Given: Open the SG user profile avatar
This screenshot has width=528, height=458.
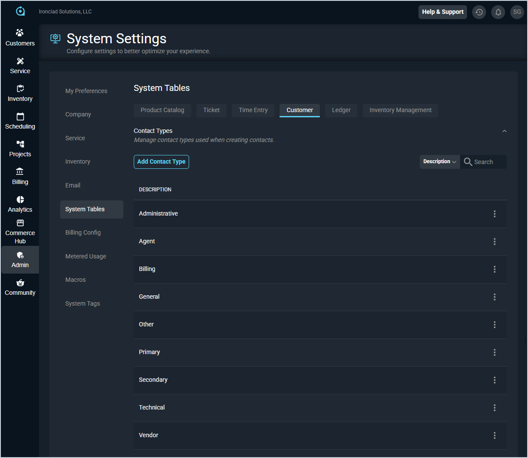Looking at the screenshot, I should click(x=517, y=12).
